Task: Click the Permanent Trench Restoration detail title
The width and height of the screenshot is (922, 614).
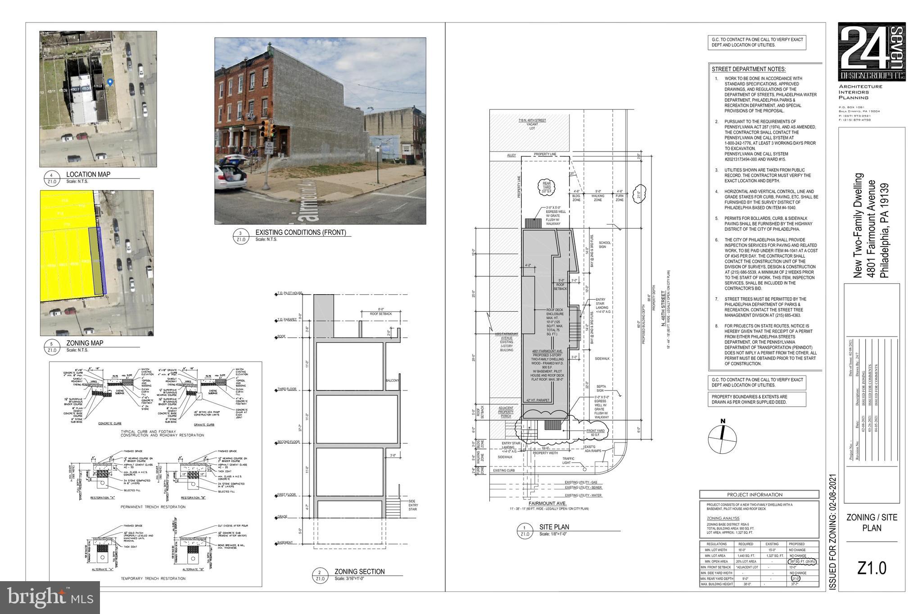Action: point(153,507)
